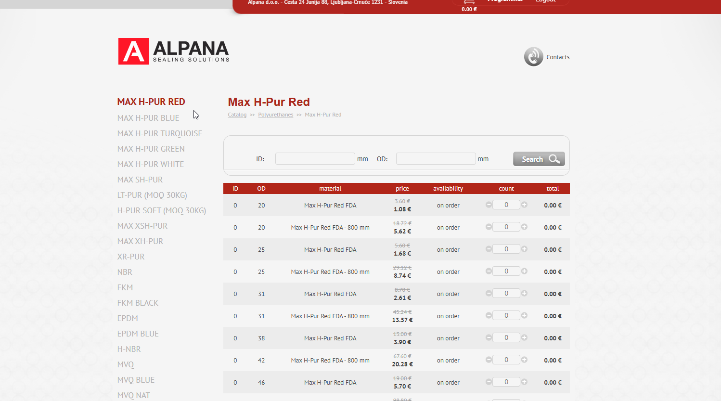The height and width of the screenshot is (401, 721).
Task: Select LT-PUR (MOQ 30KG) category
Action: point(152,195)
